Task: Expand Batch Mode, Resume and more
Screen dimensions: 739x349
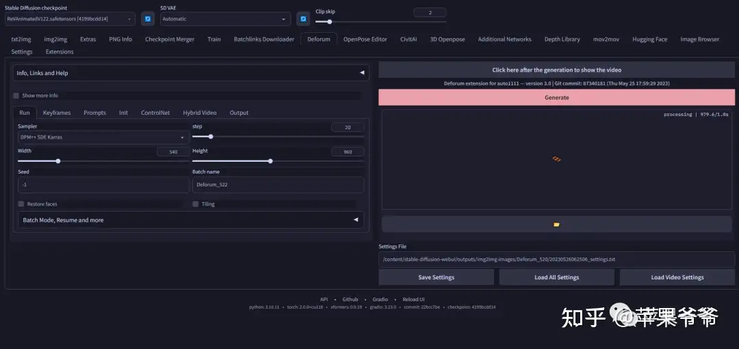Action: coord(191,220)
